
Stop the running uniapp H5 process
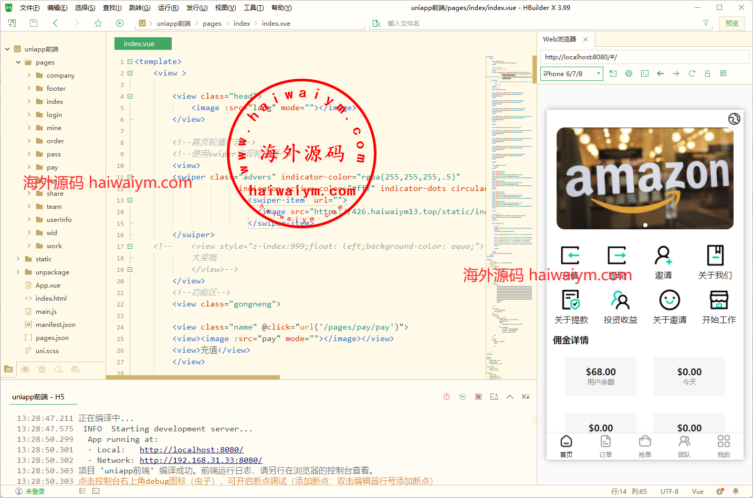pyautogui.click(x=478, y=397)
